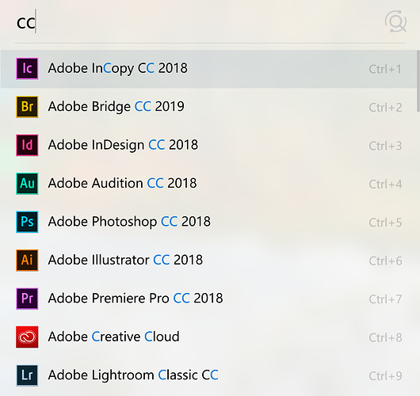Click the InDesign Id icon
The image size is (420, 396).
(x=27, y=145)
